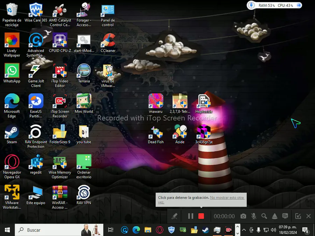Select the Wise Care 365 shortcut

tap(36, 13)
